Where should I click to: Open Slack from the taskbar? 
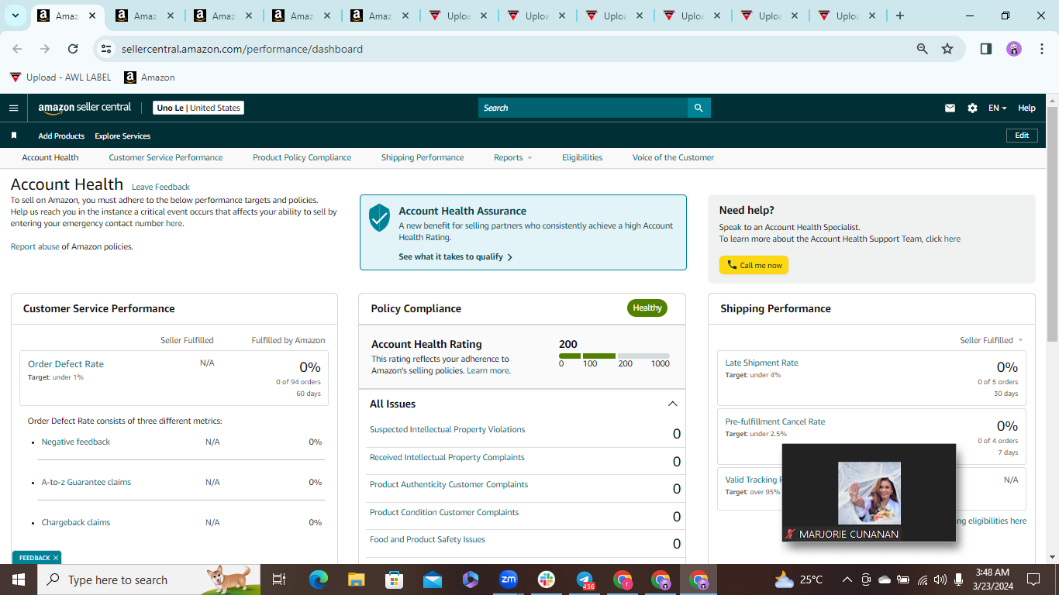click(547, 580)
